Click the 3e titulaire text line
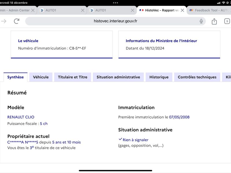Screen dimensions: 231x173 click(41, 148)
